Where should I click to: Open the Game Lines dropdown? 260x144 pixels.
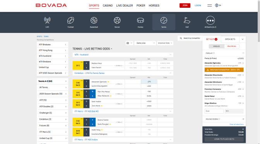point(145,43)
